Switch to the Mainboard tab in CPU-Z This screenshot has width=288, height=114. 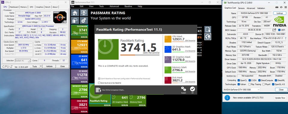pyautogui.click(x=14, y=7)
